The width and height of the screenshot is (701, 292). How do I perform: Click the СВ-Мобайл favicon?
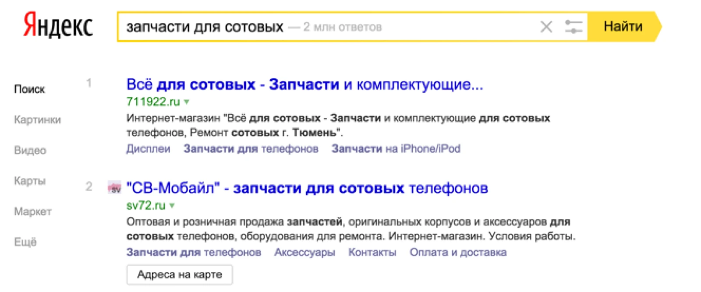pyautogui.click(x=114, y=188)
